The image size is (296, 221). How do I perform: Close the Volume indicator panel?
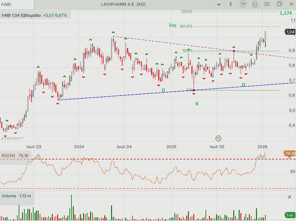(289, 197)
